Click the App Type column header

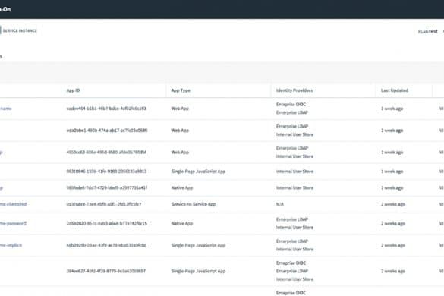click(x=181, y=90)
